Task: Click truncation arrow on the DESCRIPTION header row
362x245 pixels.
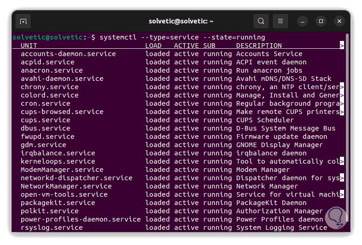Action: tap(342, 46)
